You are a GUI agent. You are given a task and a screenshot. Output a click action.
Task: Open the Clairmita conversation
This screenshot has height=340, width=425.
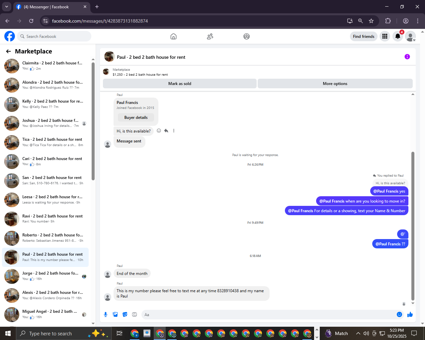click(45, 66)
